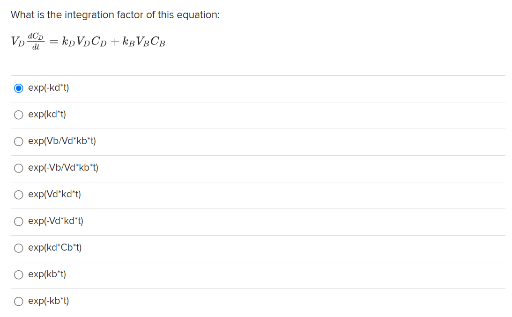Image resolution: width=512 pixels, height=317 pixels.
Task: Click the label text exp(-kb*t)
Action: coord(48,301)
